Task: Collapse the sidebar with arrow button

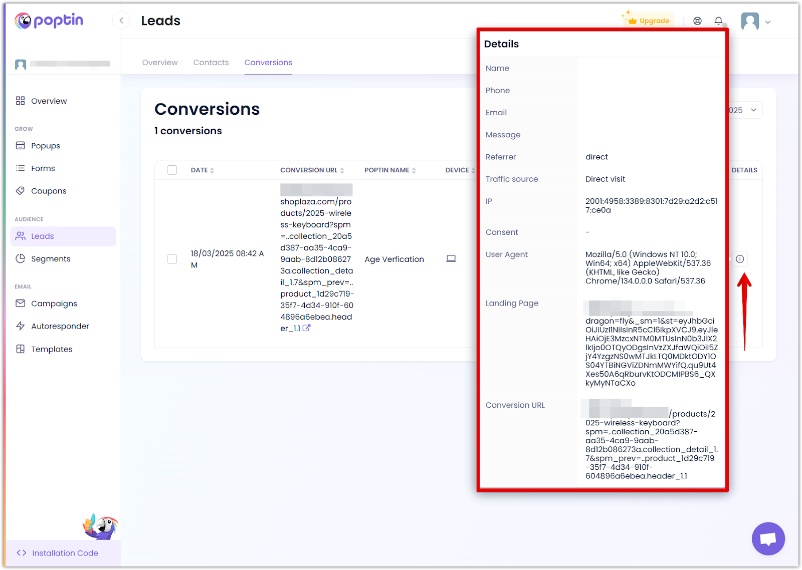Action: coord(121,21)
